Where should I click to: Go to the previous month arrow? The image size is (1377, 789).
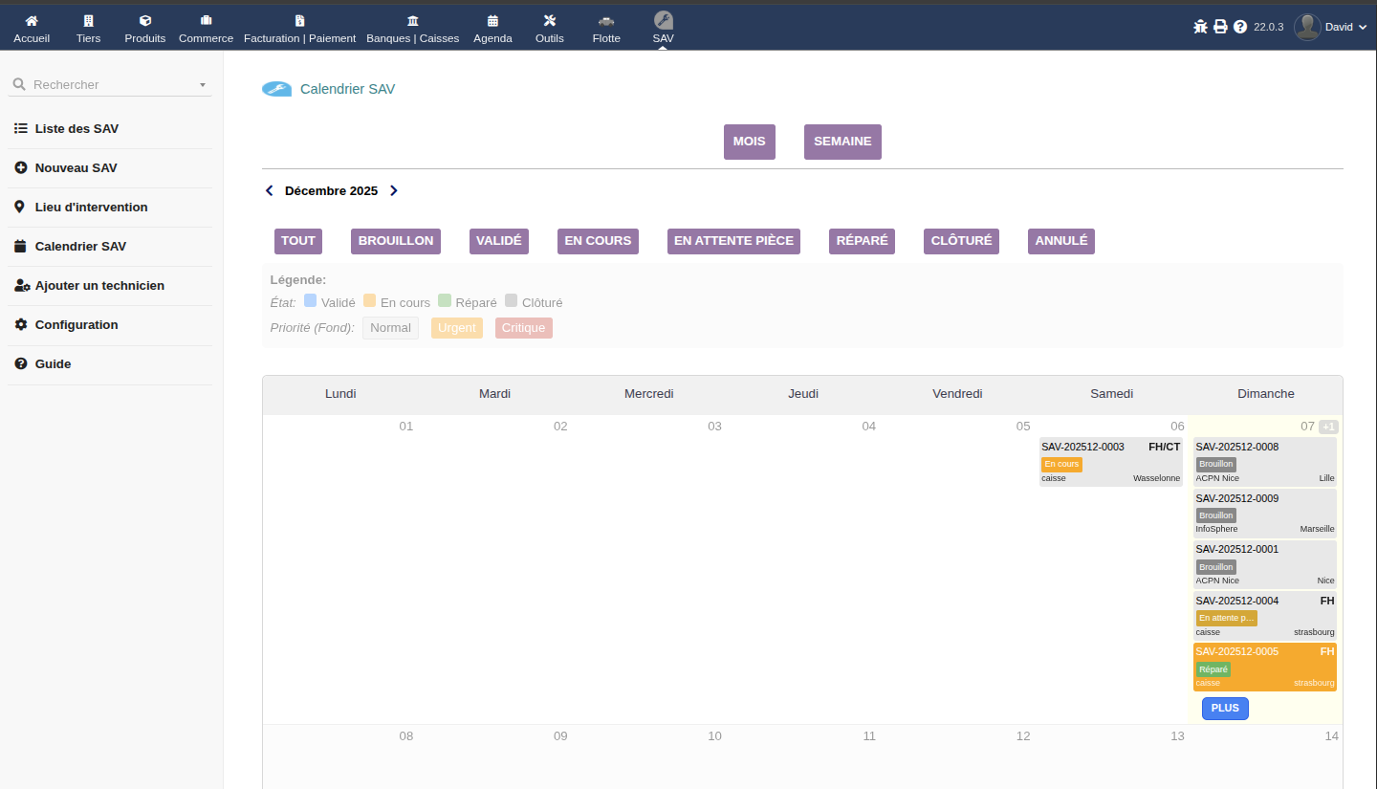(x=270, y=191)
